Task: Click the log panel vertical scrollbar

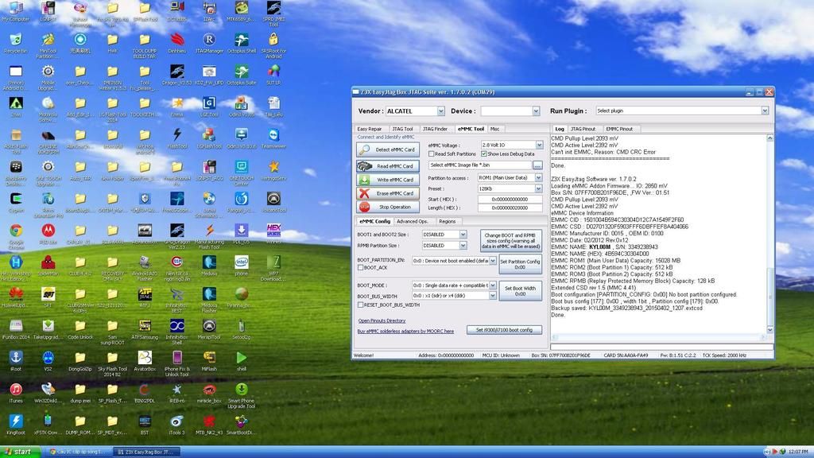Action: [769, 234]
